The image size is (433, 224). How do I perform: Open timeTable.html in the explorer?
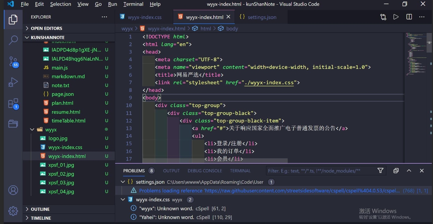click(x=68, y=121)
